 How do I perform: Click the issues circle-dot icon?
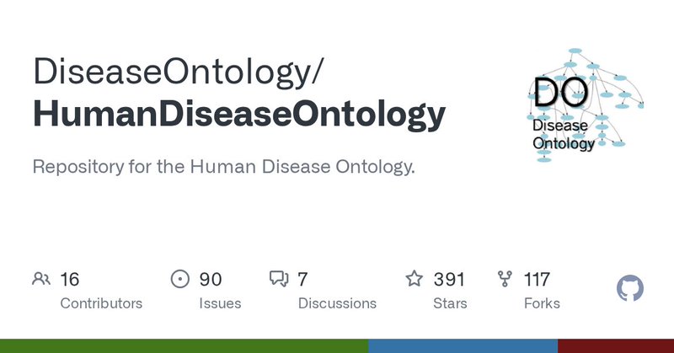pos(179,279)
